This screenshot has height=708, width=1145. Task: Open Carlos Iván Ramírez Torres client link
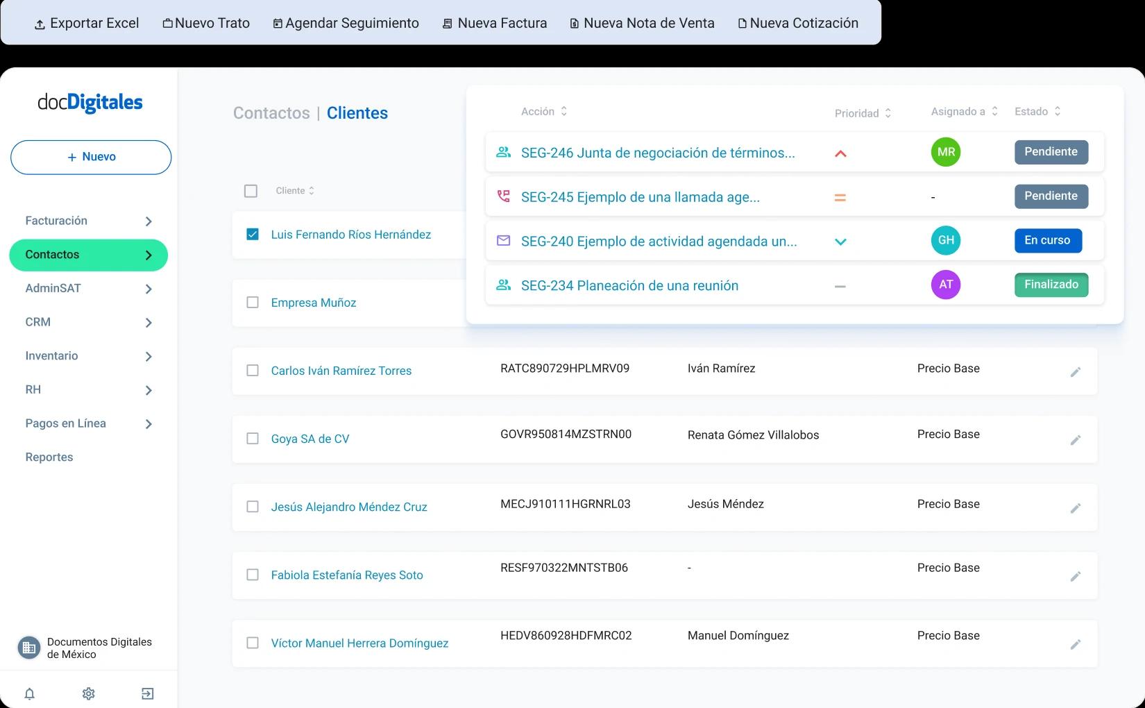(341, 371)
